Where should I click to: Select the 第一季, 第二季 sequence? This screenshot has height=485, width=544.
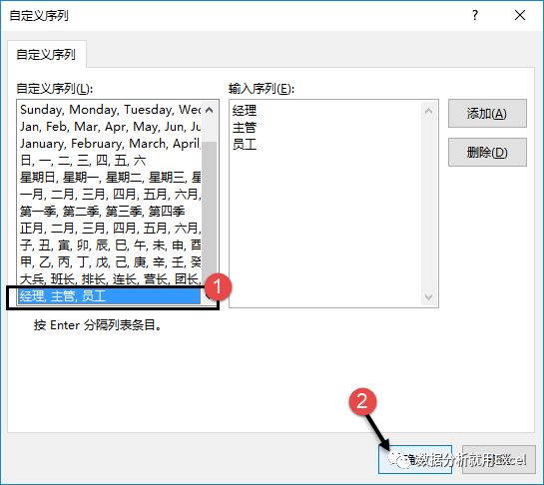tap(110, 212)
